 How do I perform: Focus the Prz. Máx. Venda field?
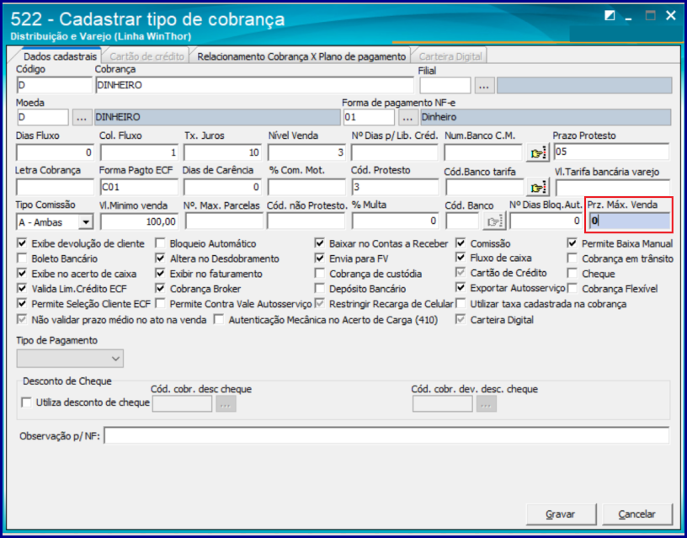(629, 221)
